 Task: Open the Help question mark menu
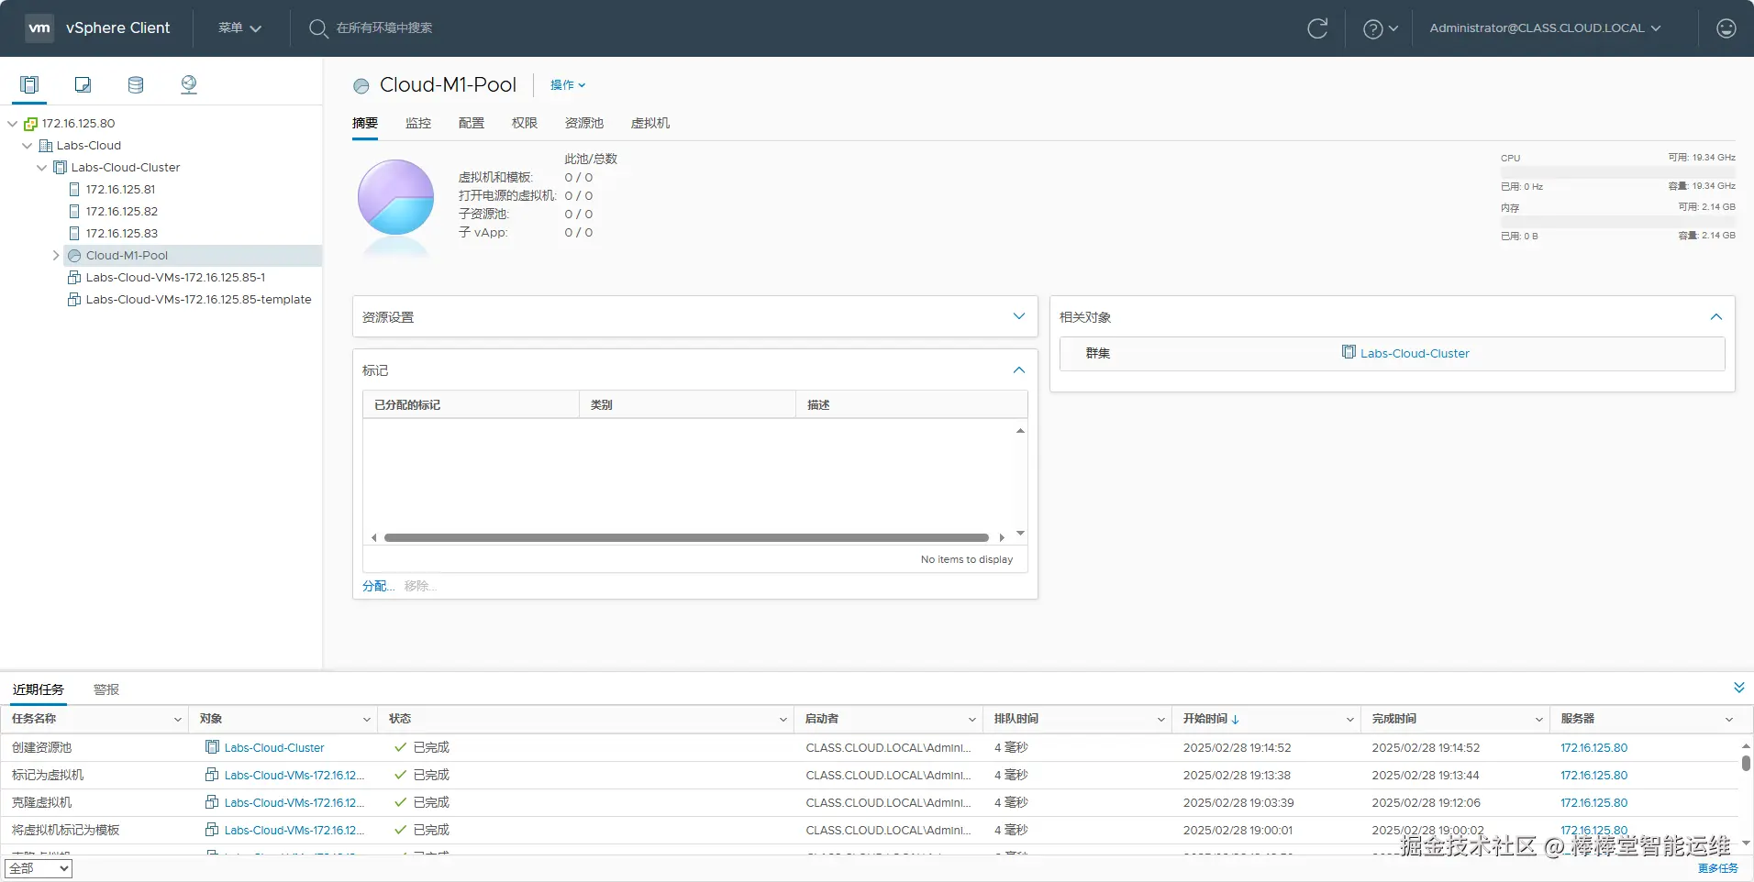click(1380, 28)
